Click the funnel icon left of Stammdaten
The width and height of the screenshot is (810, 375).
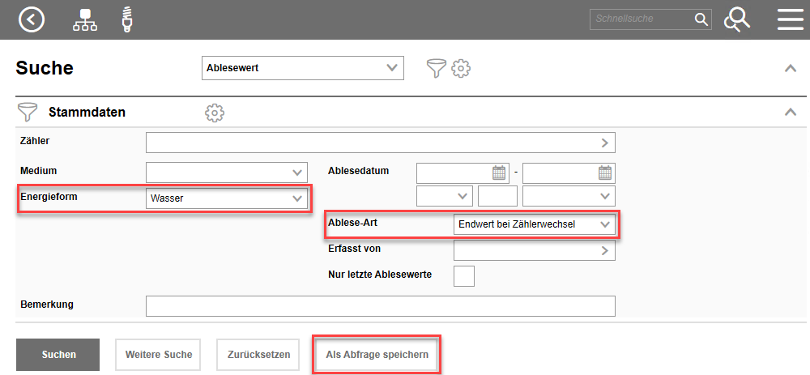coord(28,112)
